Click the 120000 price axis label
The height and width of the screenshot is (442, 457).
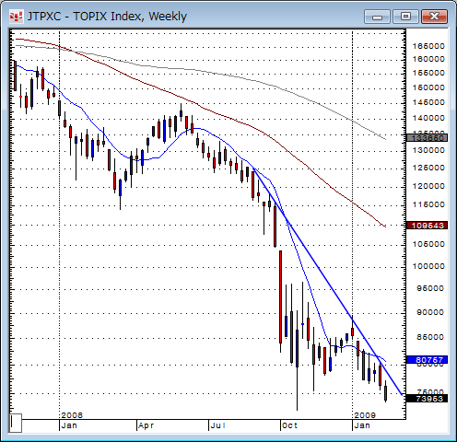[x=428, y=186]
